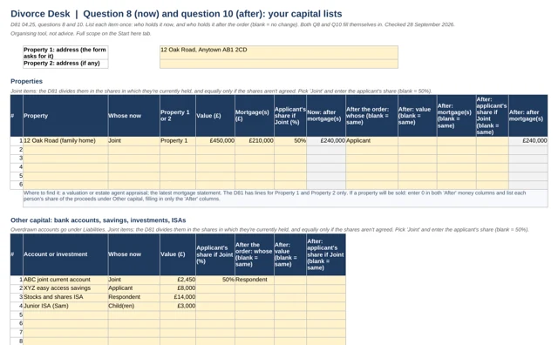The height and width of the screenshot is (345, 558).
Task: Select the 'Applicant' Whose now cell for XYZ savings
Action: click(133, 288)
